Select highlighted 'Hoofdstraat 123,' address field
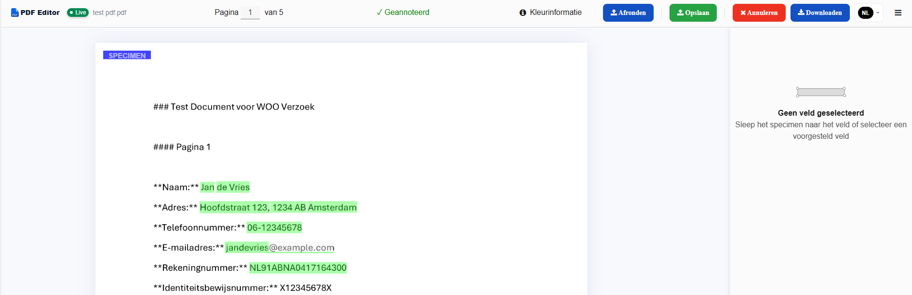 pos(235,207)
